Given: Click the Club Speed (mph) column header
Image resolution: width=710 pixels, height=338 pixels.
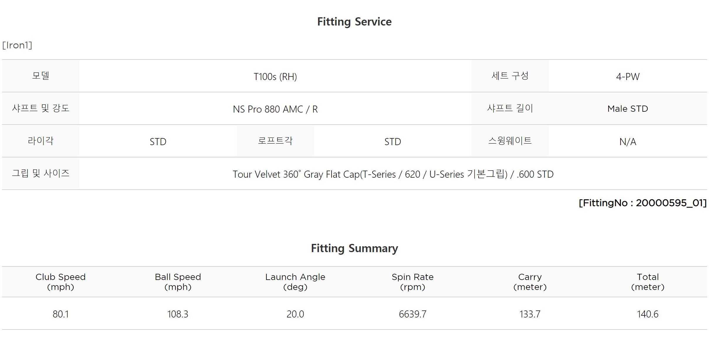Looking at the screenshot, I should click(60, 282).
